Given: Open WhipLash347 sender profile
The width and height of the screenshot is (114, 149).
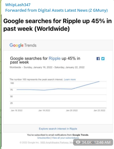Looking at the screenshot, I should pos(18,5).
